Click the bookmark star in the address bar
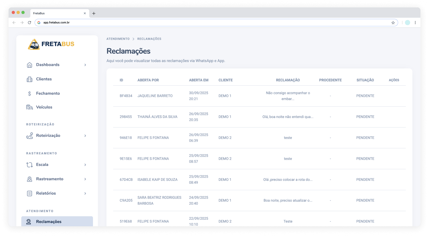The width and height of the screenshot is (429, 236). [393, 22]
